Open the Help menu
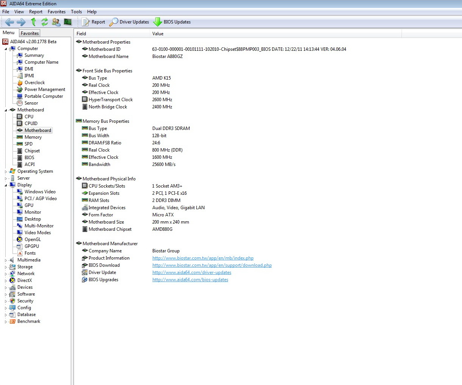462x385 pixels. (92, 12)
